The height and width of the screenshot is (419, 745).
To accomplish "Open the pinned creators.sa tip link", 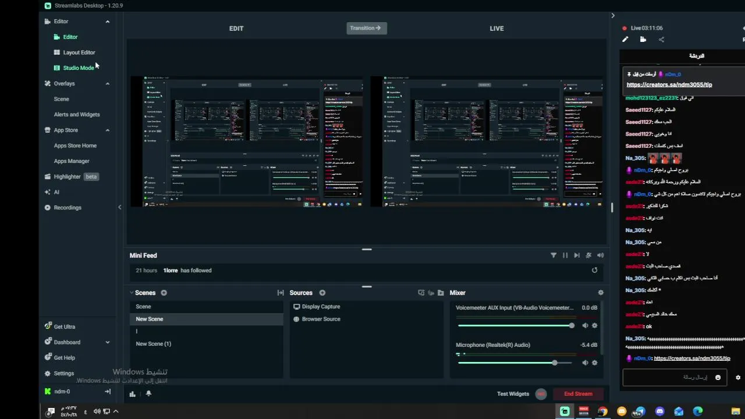I will click(669, 84).
